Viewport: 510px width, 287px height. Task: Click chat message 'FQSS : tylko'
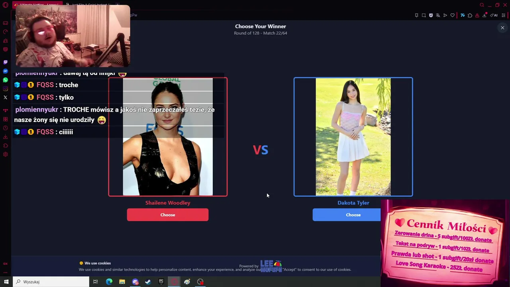click(44, 97)
